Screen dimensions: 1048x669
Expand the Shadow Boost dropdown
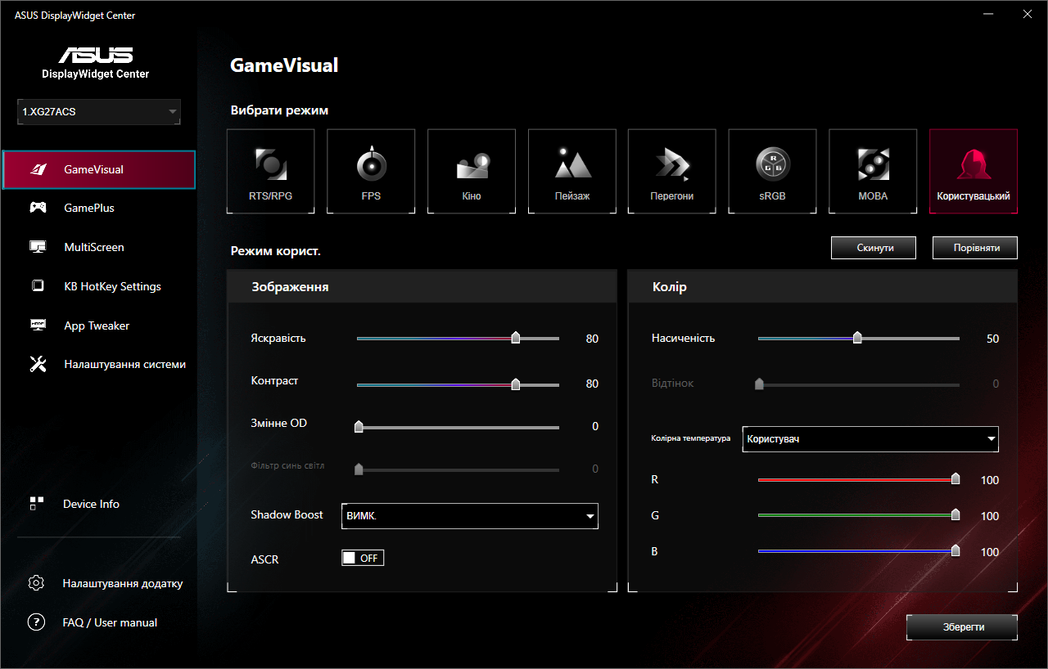tap(470, 516)
